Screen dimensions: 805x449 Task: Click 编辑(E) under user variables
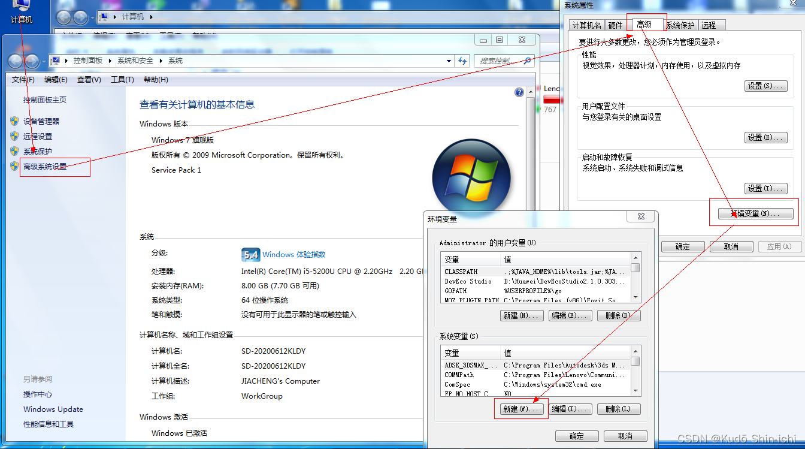571,315
